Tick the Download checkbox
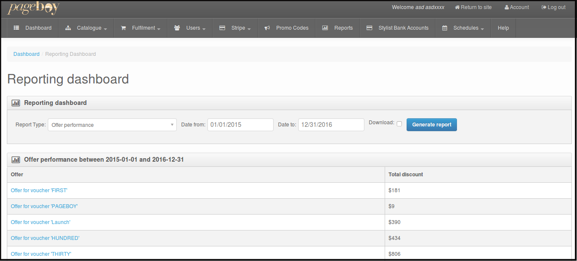This screenshot has width=577, height=261. [x=399, y=124]
